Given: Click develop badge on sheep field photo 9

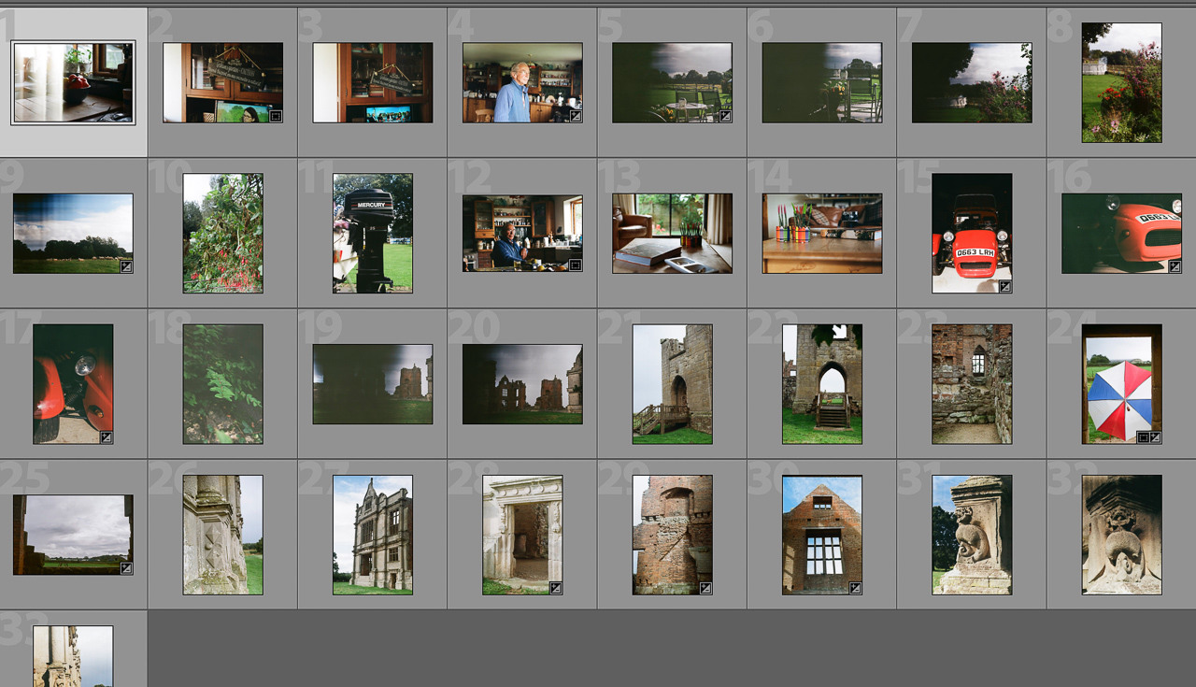Looking at the screenshot, I should pyautogui.click(x=126, y=266).
